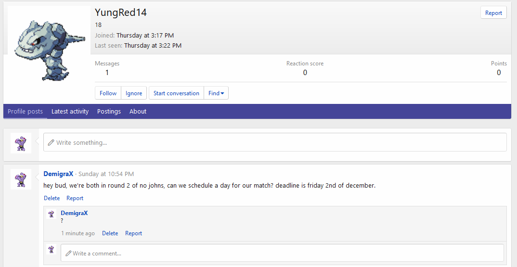Ignore user YungRed14
The height and width of the screenshot is (267, 517).
point(134,93)
